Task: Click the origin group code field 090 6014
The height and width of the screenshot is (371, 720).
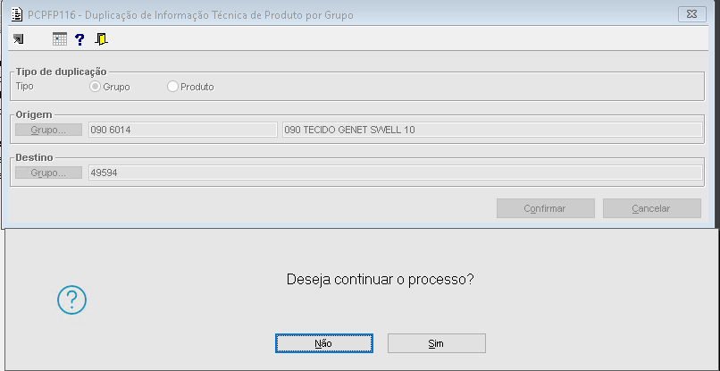Action: (182, 130)
